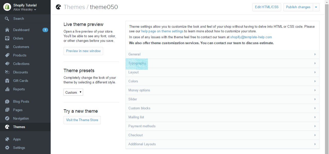Open Reports in the sidebar
This screenshot has height=154, width=329.
(x=25, y=89)
